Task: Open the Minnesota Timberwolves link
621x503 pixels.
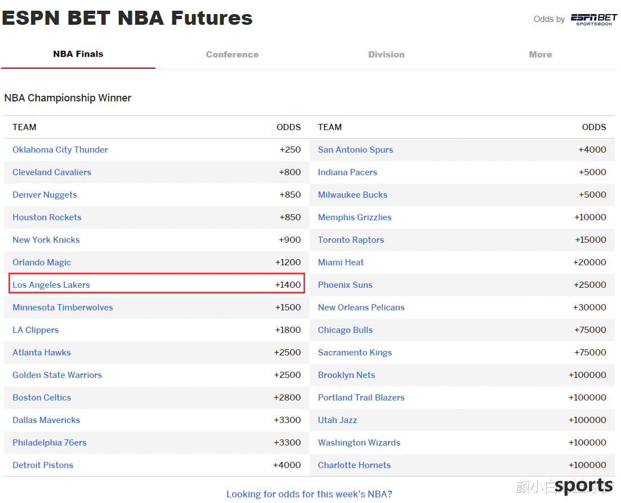Action: pos(62,308)
